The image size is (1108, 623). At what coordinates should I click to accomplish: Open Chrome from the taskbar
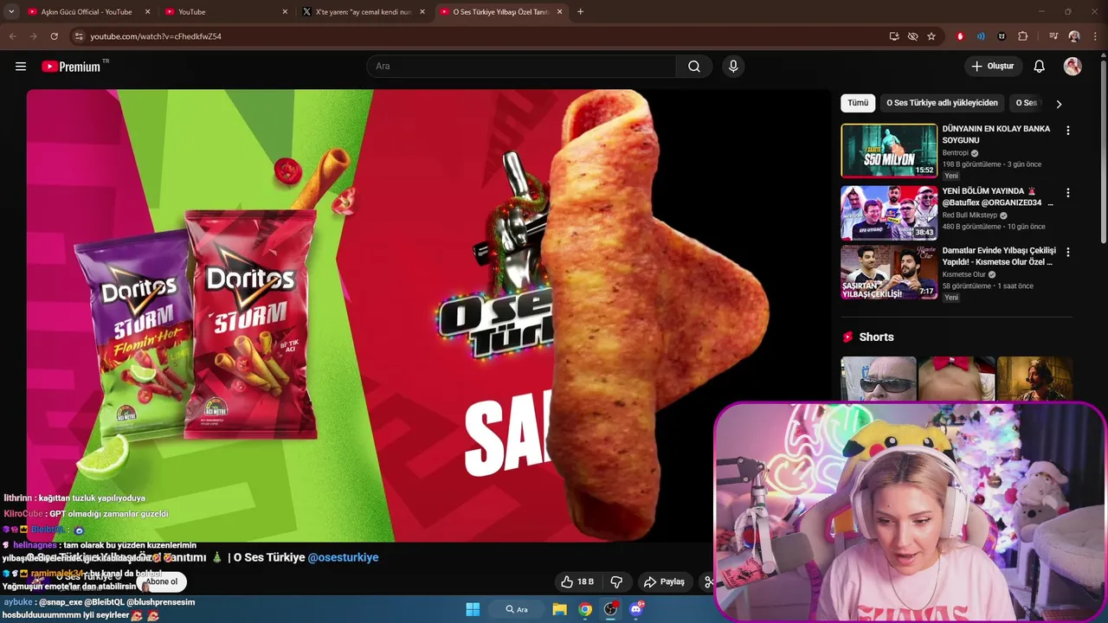pyautogui.click(x=585, y=609)
